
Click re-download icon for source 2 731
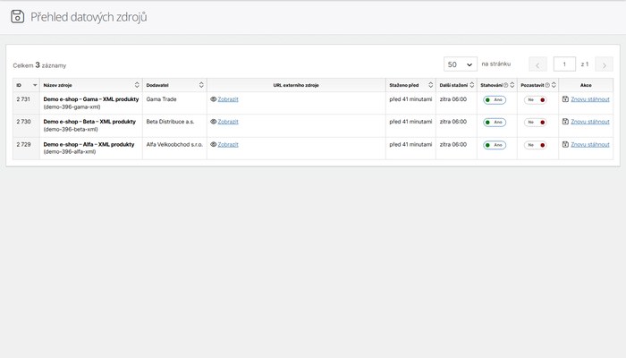click(565, 99)
